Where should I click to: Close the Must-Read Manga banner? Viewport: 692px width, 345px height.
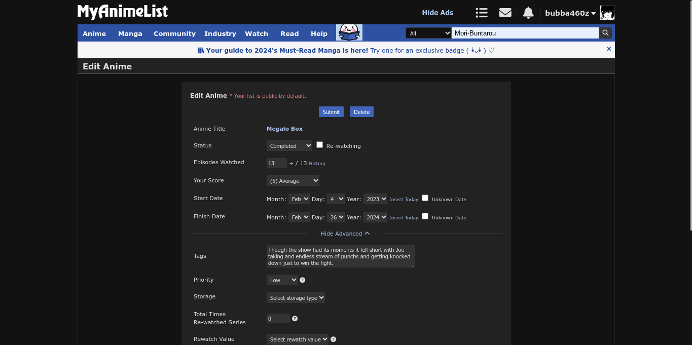point(609,49)
